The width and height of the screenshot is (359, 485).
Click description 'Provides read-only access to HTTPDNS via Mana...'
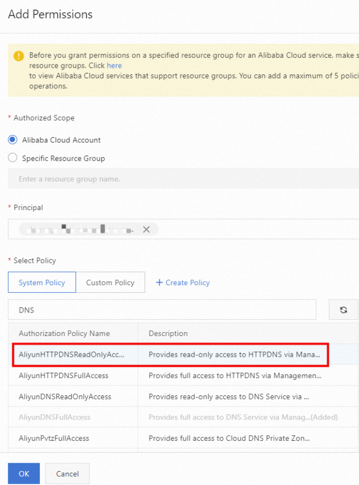(234, 355)
